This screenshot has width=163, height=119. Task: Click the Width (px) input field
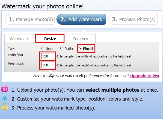48,56
